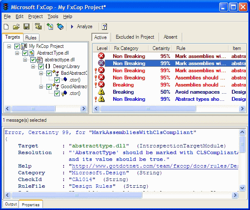
Task: Click the save report toolbar icon
Action: tap(38, 26)
